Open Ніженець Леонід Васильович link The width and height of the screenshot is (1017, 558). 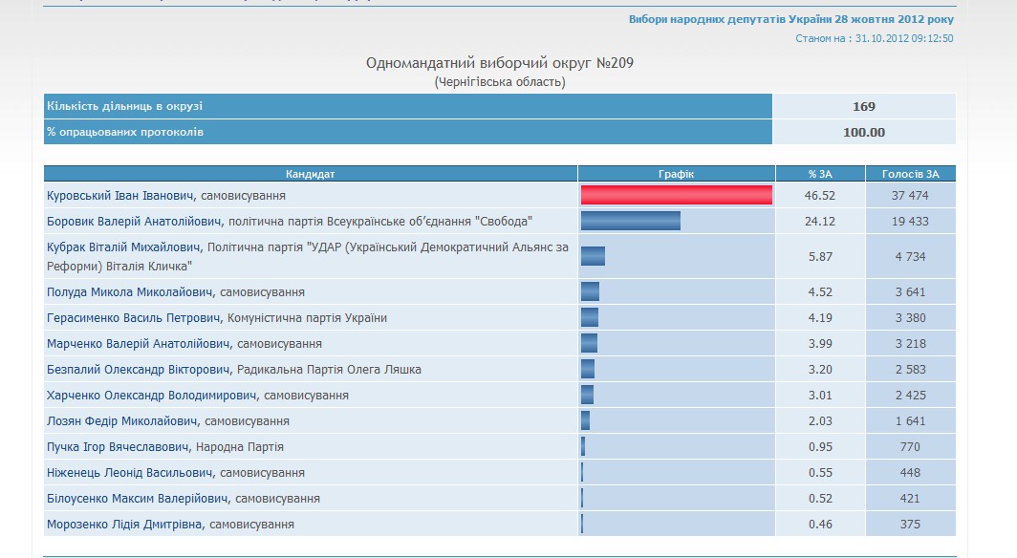130,473
